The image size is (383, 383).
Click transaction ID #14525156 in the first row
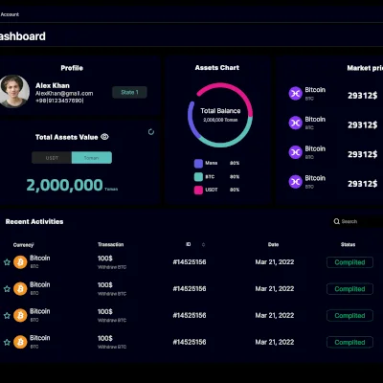[190, 262]
